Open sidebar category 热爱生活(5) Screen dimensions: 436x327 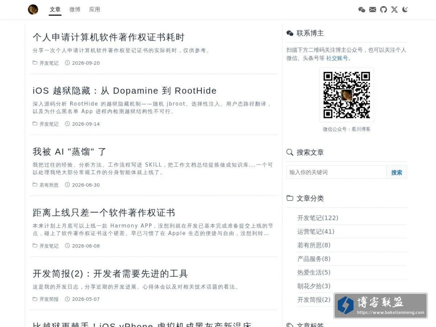[x=314, y=272]
